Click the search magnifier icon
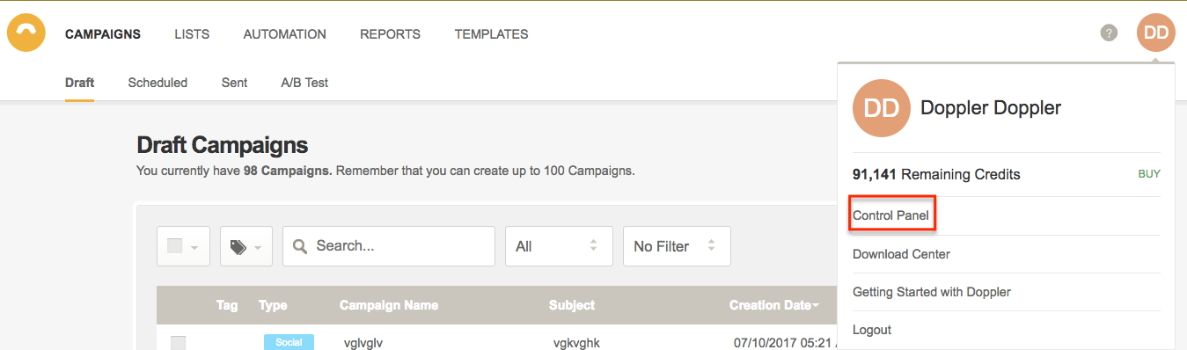The height and width of the screenshot is (350, 1187). (300, 246)
